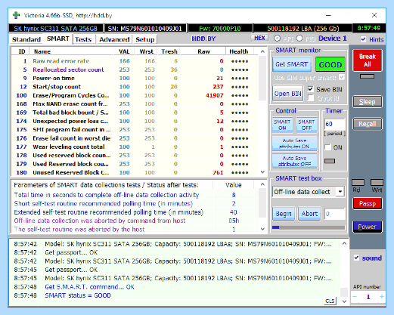394x315 pixels.
Task: Open the Off-line data collect dropdown
Action: [x=340, y=192]
